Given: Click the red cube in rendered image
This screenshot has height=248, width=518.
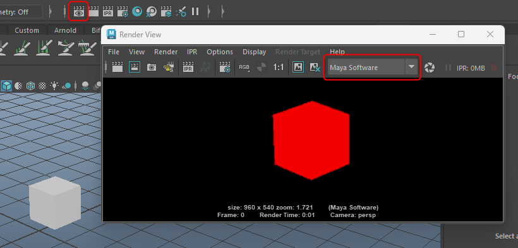Looking at the screenshot, I should tap(311, 140).
